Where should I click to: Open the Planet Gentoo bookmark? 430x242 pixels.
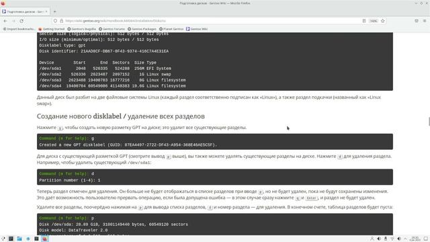tap(171, 29)
